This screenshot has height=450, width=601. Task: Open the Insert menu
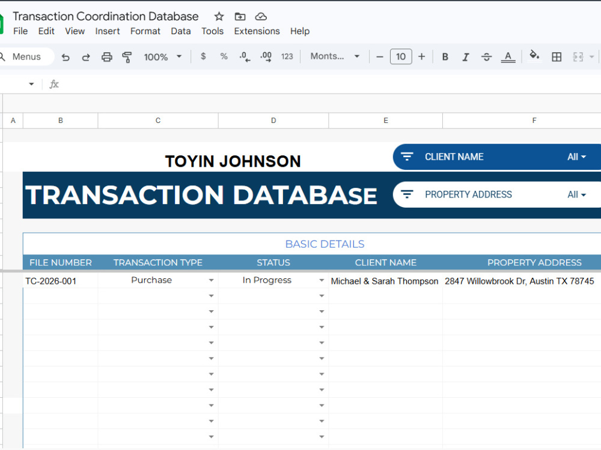point(108,31)
